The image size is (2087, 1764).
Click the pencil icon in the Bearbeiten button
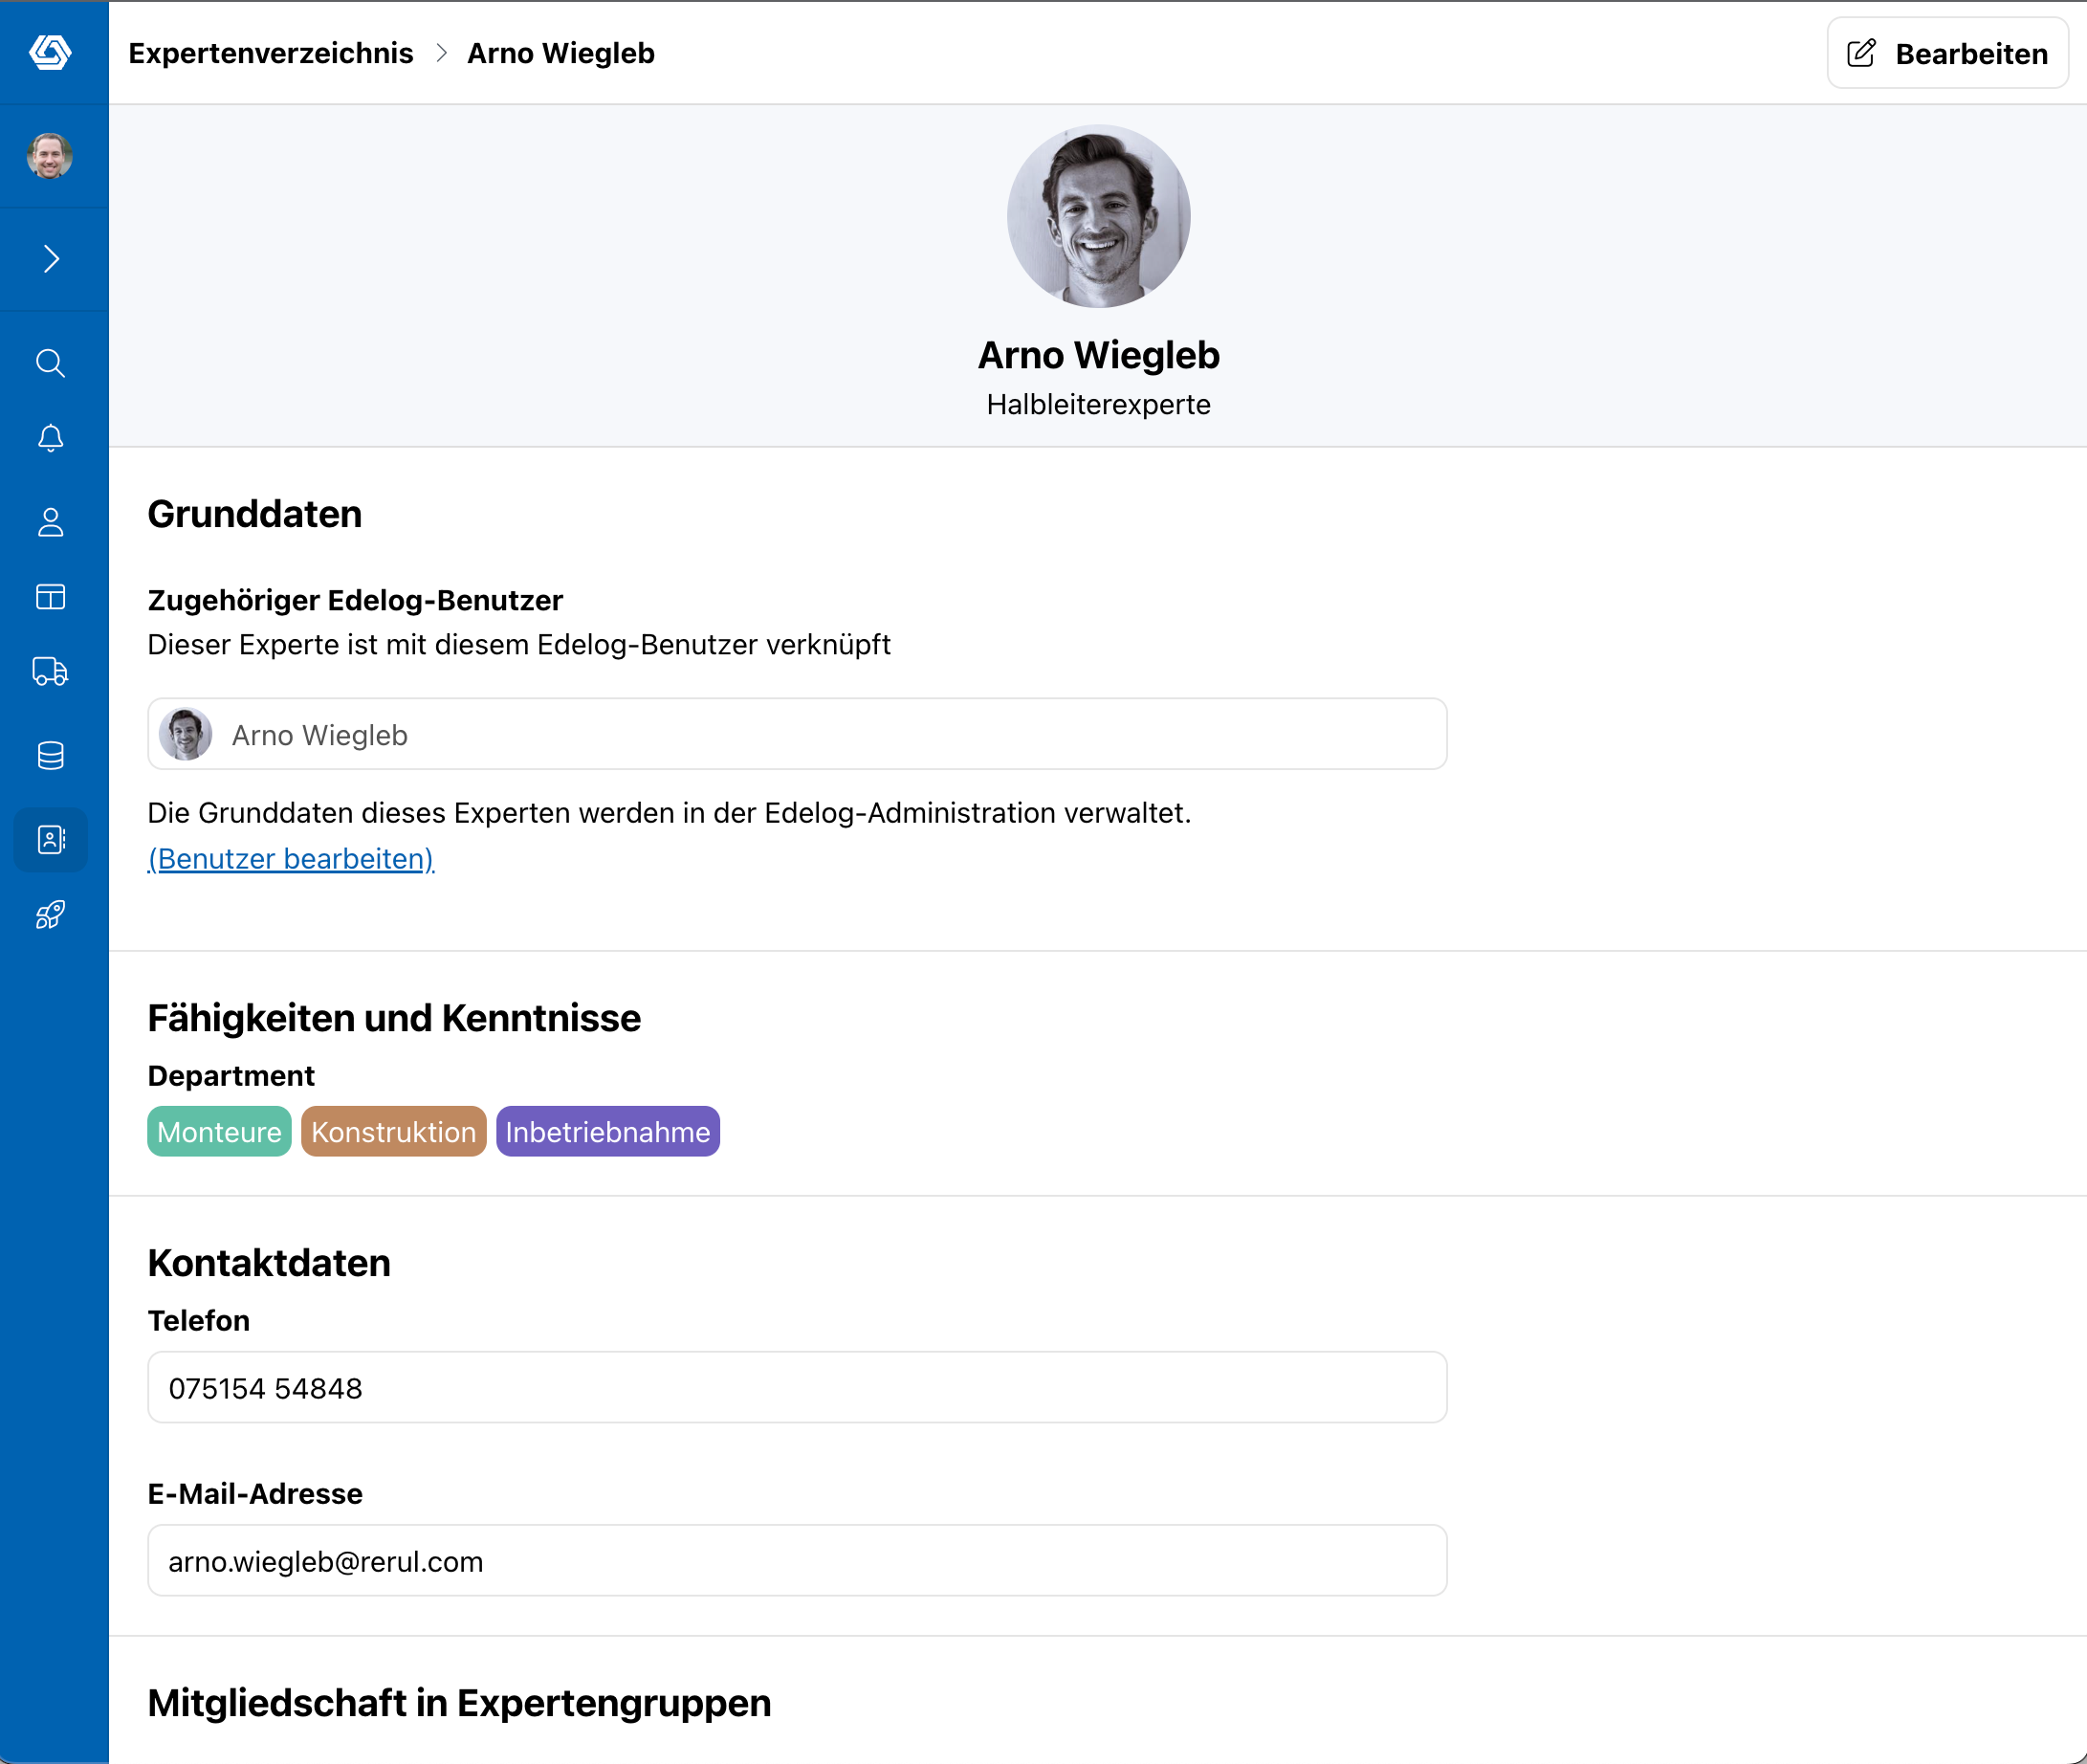tap(1861, 53)
